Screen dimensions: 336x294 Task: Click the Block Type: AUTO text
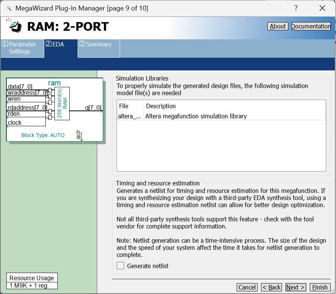click(43, 135)
